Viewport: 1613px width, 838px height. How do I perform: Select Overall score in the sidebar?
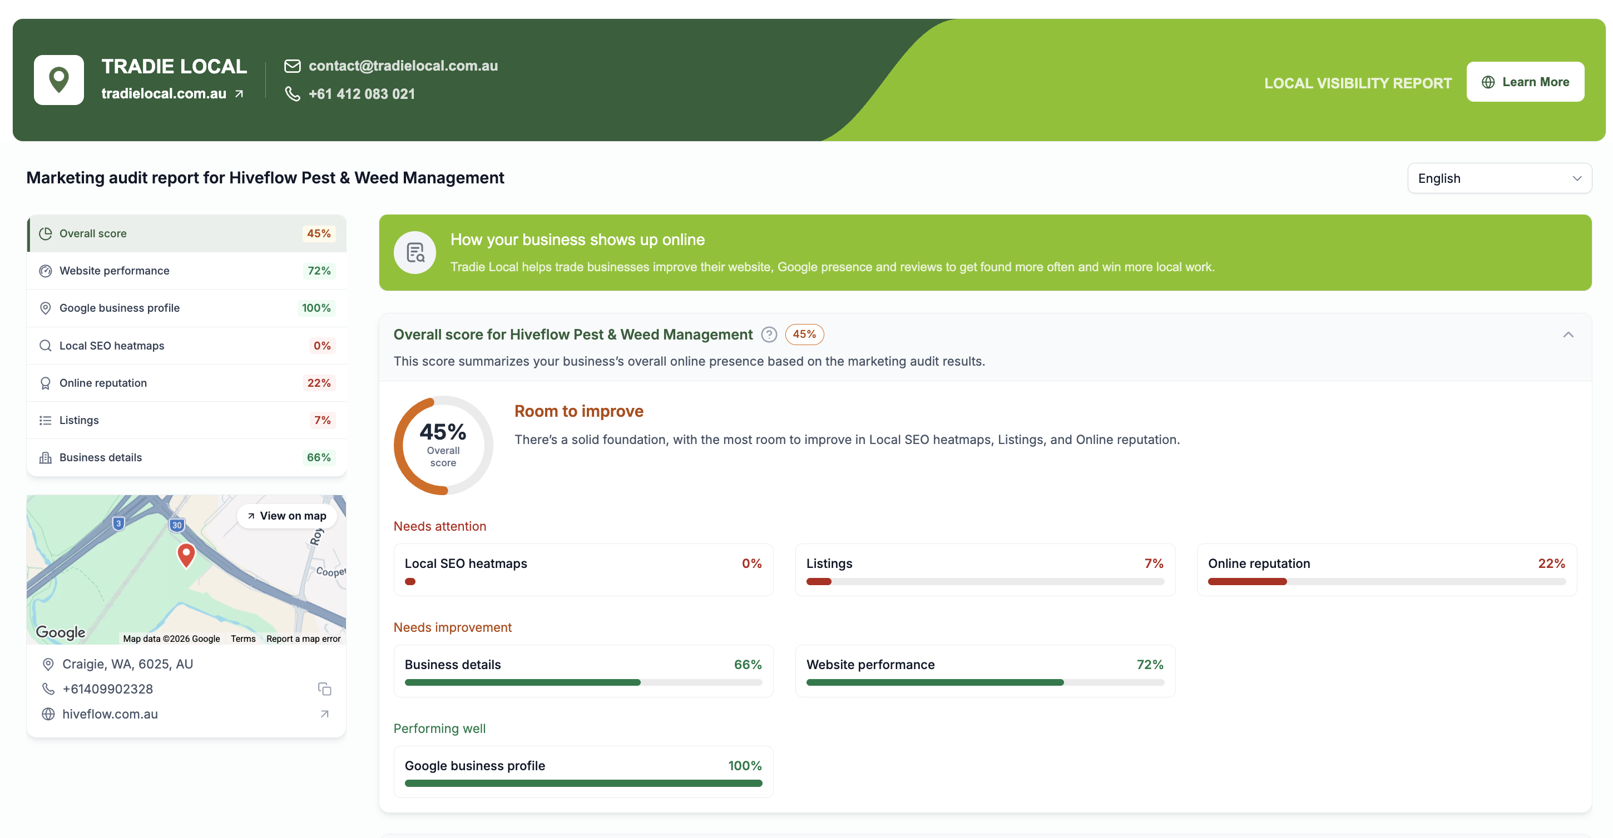[x=186, y=233]
